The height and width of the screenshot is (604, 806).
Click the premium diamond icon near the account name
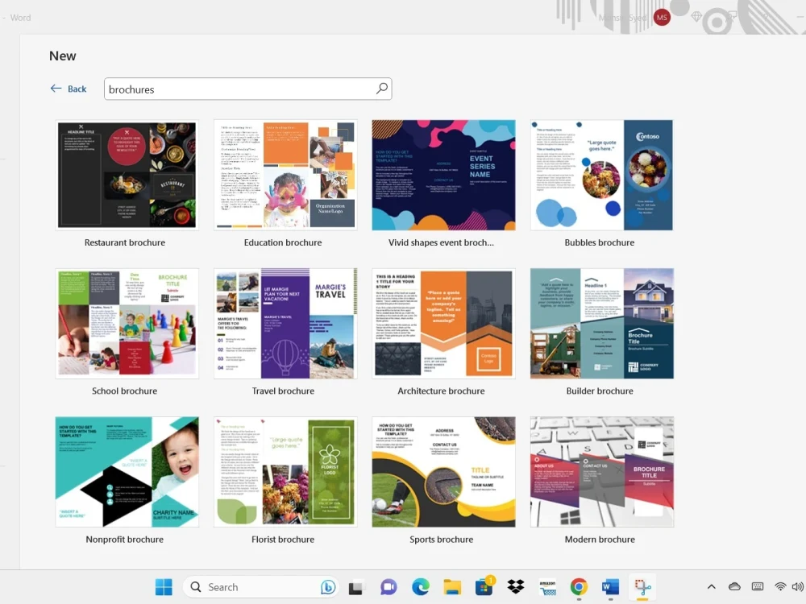696,16
